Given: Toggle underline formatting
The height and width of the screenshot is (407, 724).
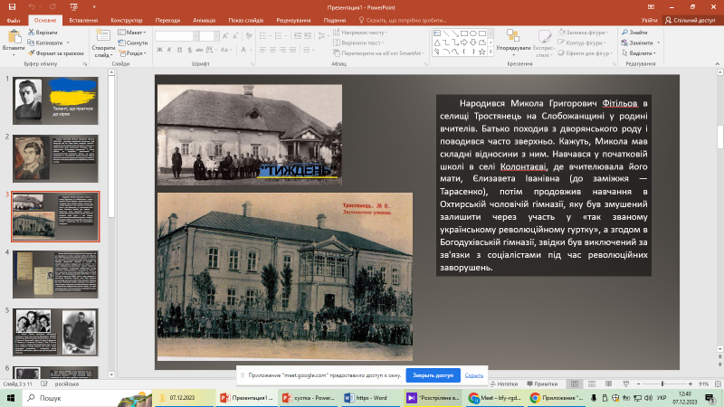Looking at the screenshot, I should (179, 50).
